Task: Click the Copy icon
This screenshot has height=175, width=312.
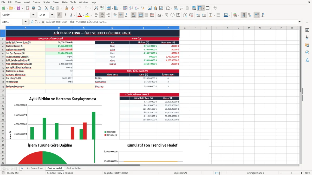Action: 52,8
